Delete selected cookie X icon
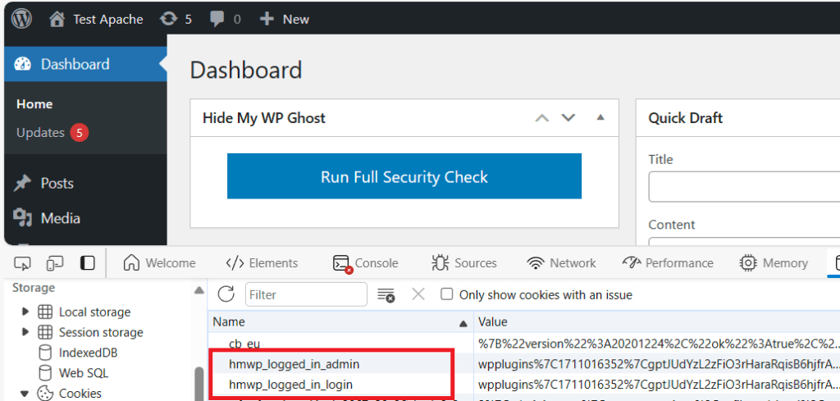Screen dimensions: 840x401 tap(418, 294)
